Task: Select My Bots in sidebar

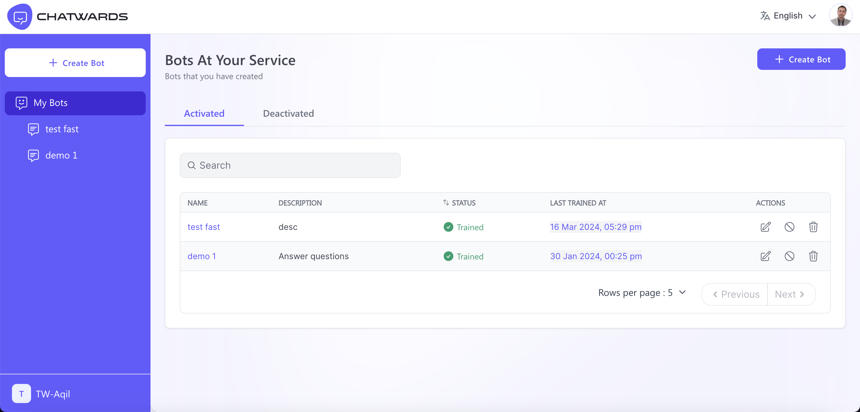Action: [x=75, y=103]
